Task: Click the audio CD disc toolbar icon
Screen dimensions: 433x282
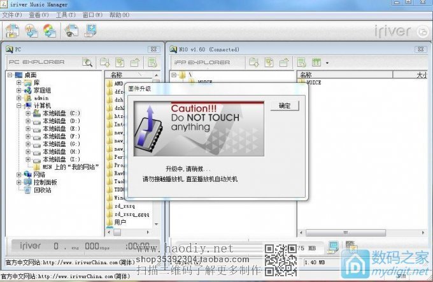Action: coord(50,31)
